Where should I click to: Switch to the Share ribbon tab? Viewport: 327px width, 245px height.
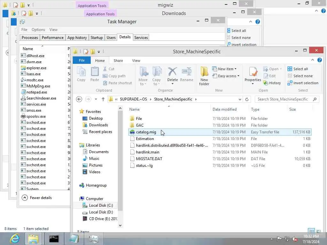tap(118, 61)
